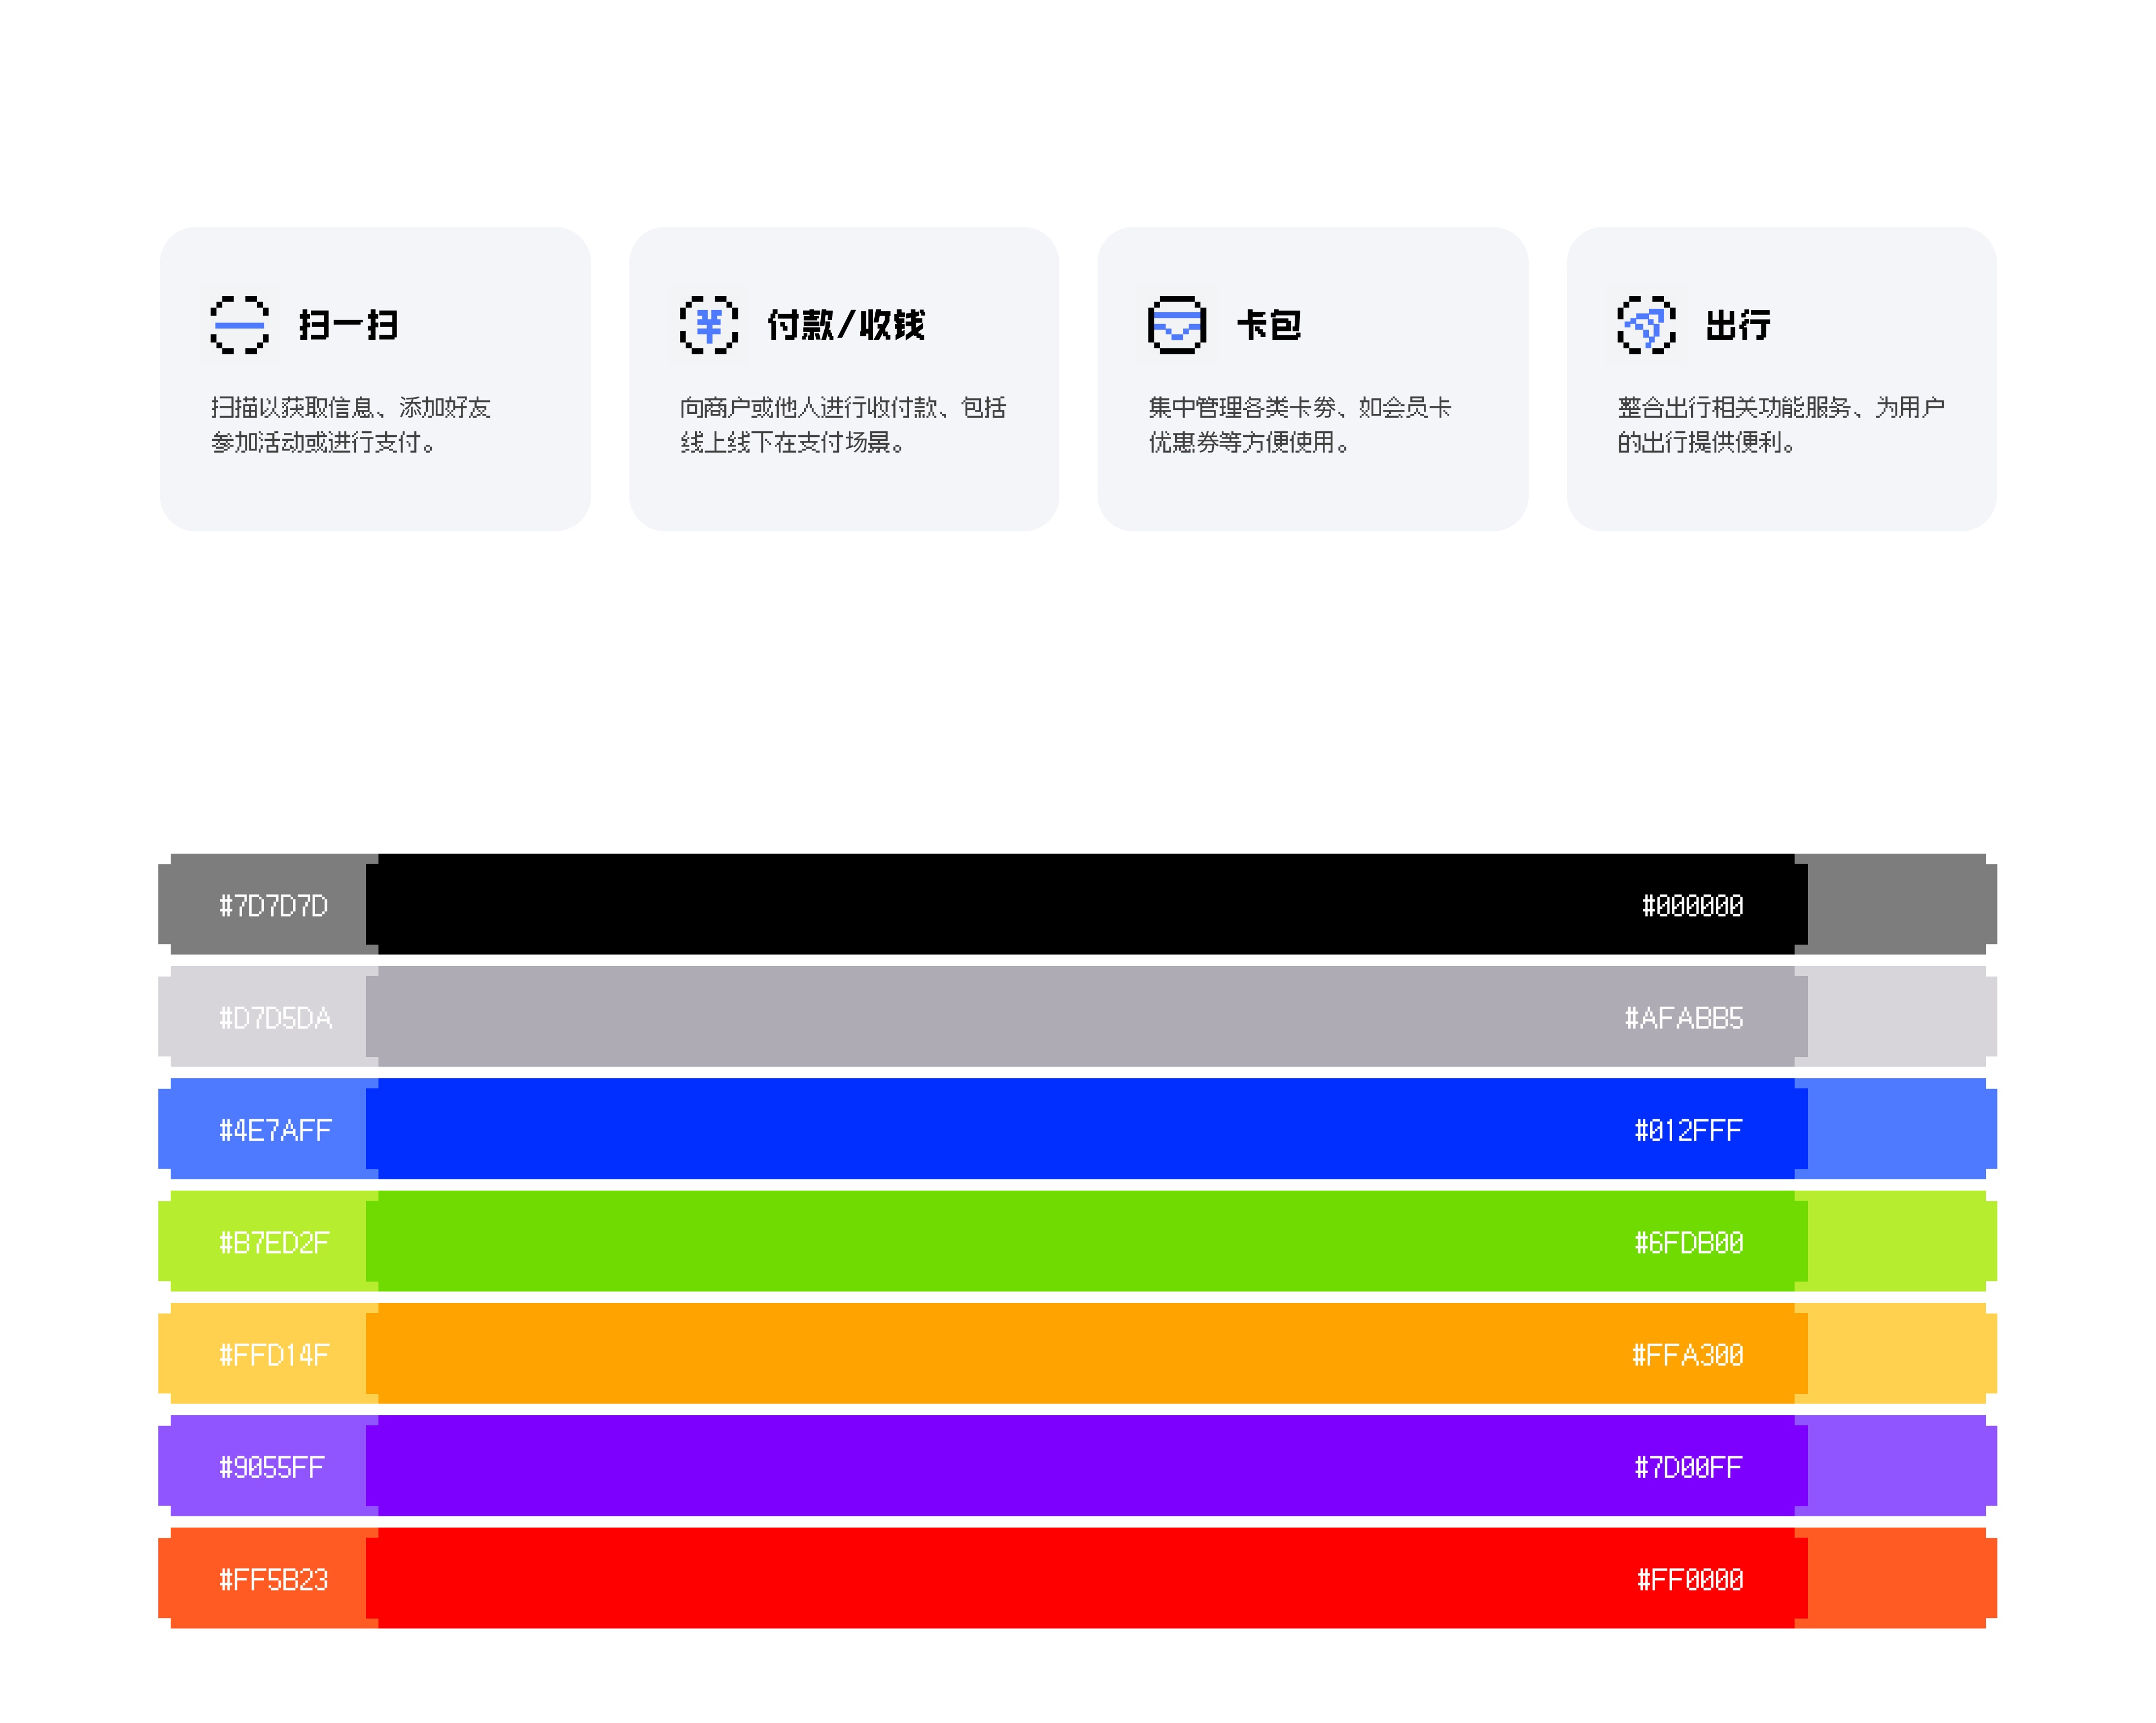2156x1723 pixels.
Task: Click the 卡包 description about coupons
Action: point(1299,425)
